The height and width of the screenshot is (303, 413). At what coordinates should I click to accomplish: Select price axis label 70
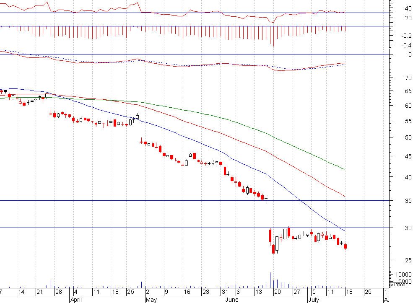[x=408, y=78]
